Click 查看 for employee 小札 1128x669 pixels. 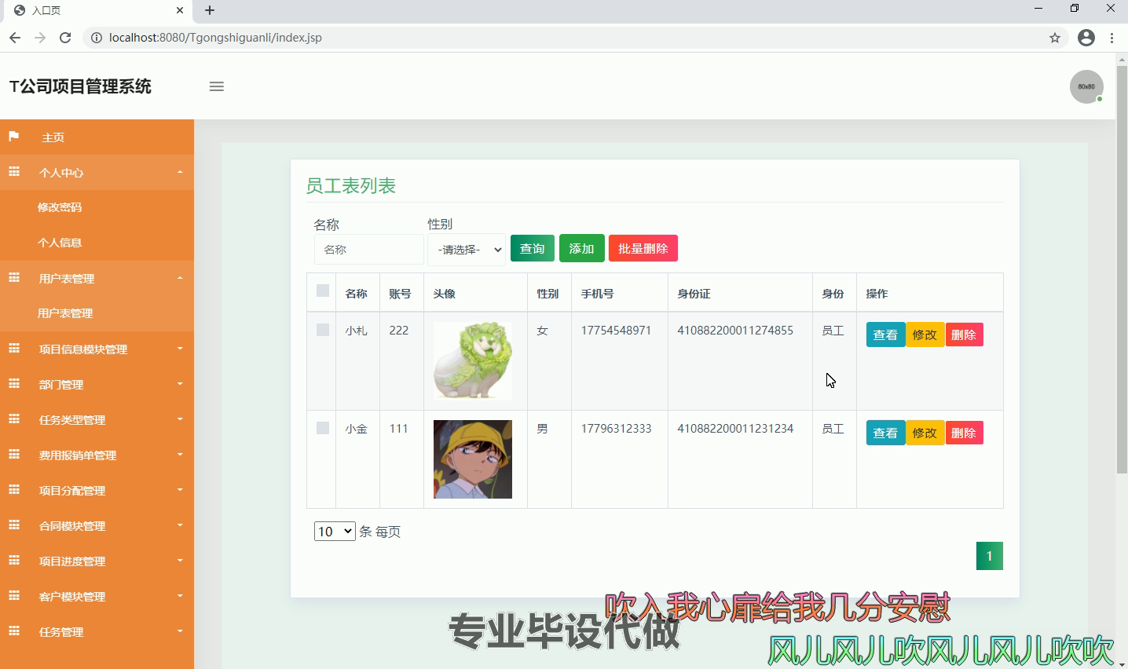(x=885, y=334)
